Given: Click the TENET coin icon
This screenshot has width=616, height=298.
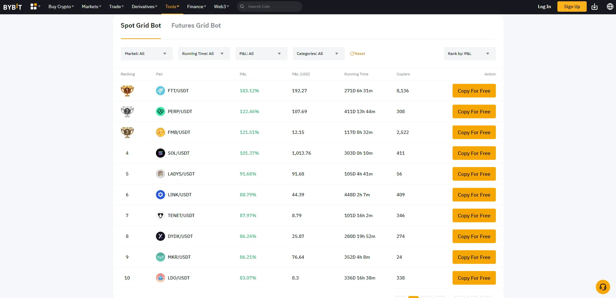Looking at the screenshot, I should [x=161, y=215].
